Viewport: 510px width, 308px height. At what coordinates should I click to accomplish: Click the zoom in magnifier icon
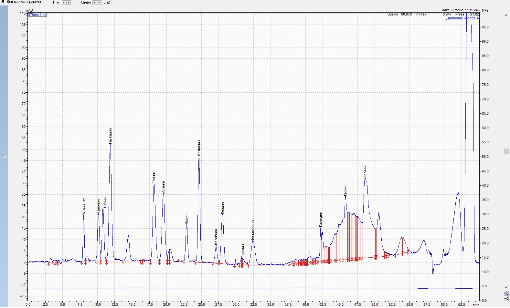[x=506, y=294]
